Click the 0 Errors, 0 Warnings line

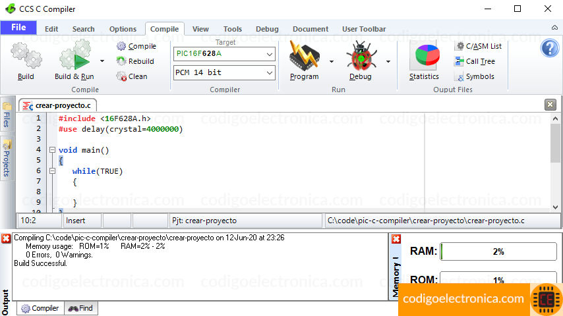[x=59, y=255]
